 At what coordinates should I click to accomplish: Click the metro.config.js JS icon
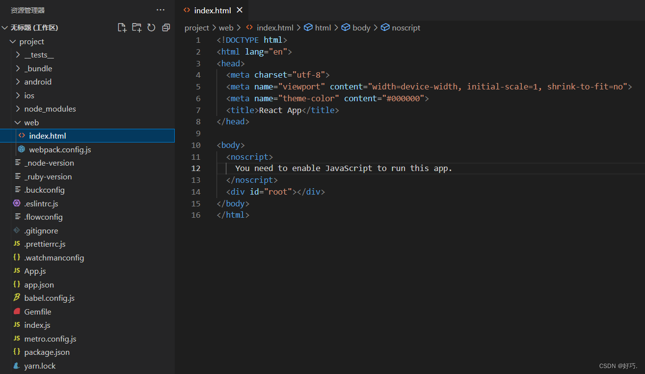point(17,339)
